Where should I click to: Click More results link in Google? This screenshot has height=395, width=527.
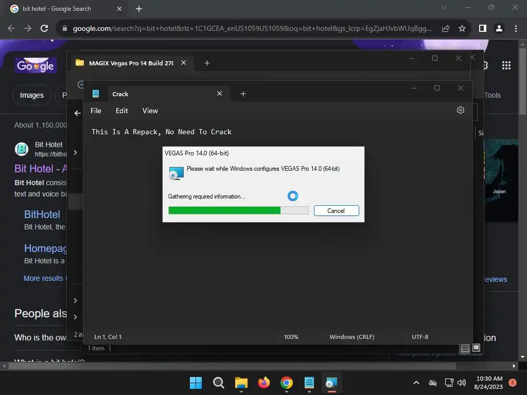[45, 278]
